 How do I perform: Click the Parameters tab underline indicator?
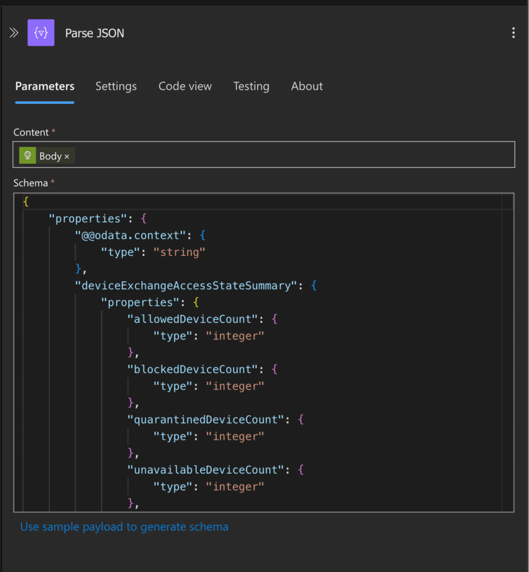click(45, 102)
